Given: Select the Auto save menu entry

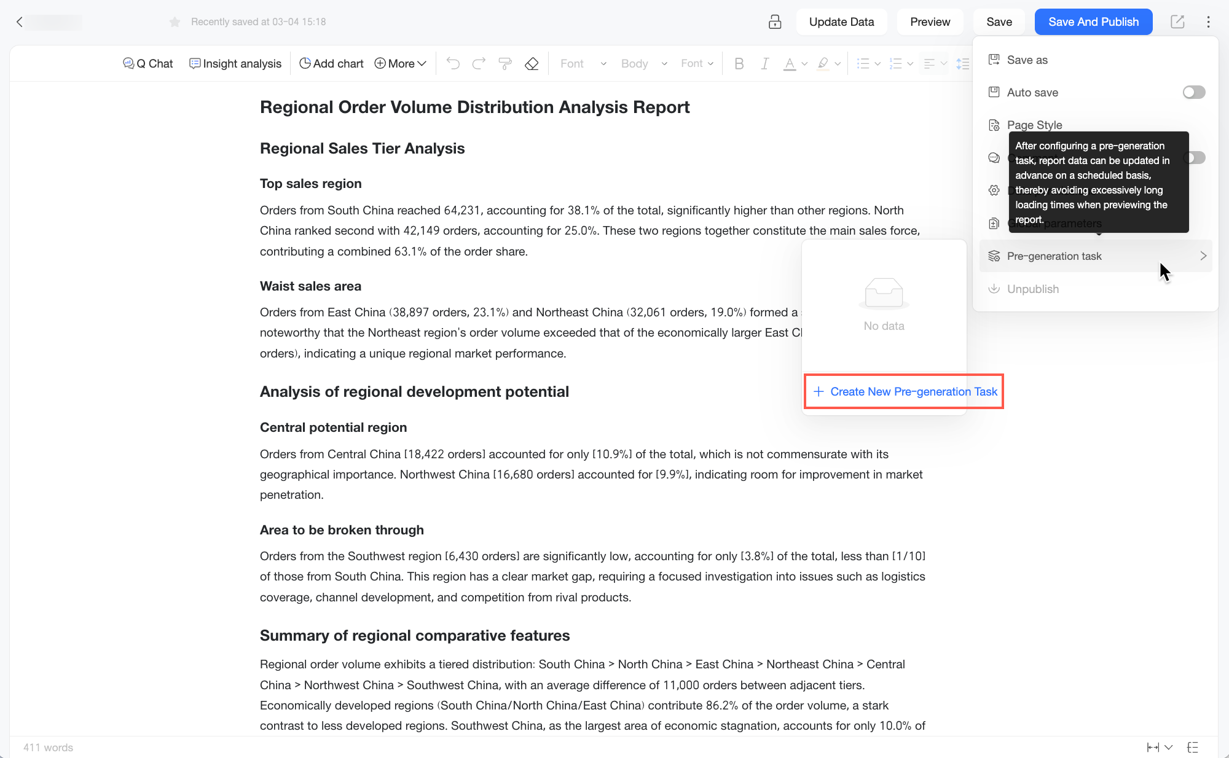Looking at the screenshot, I should coord(1032,92).
